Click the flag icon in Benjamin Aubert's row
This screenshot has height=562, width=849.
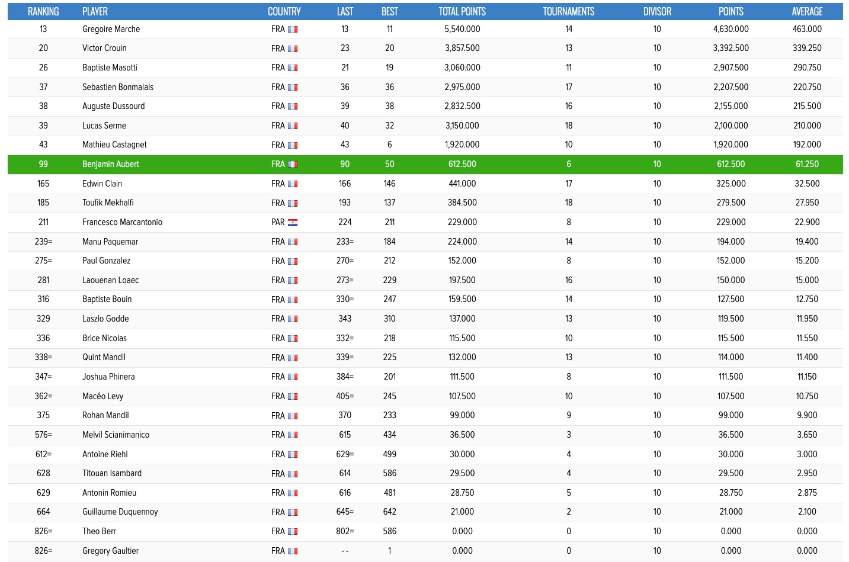tap(293, 164)
